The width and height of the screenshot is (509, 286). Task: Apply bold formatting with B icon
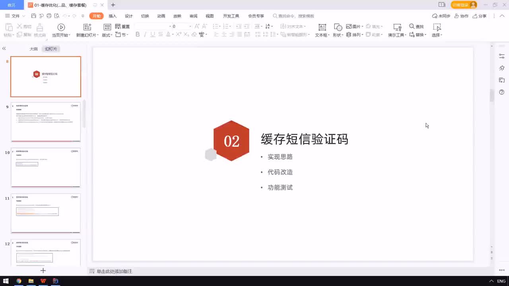pos(138,35)
